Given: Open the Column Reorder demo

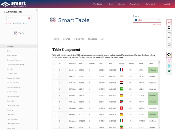Looking at the screenshot, I should (x=13, y=96).
